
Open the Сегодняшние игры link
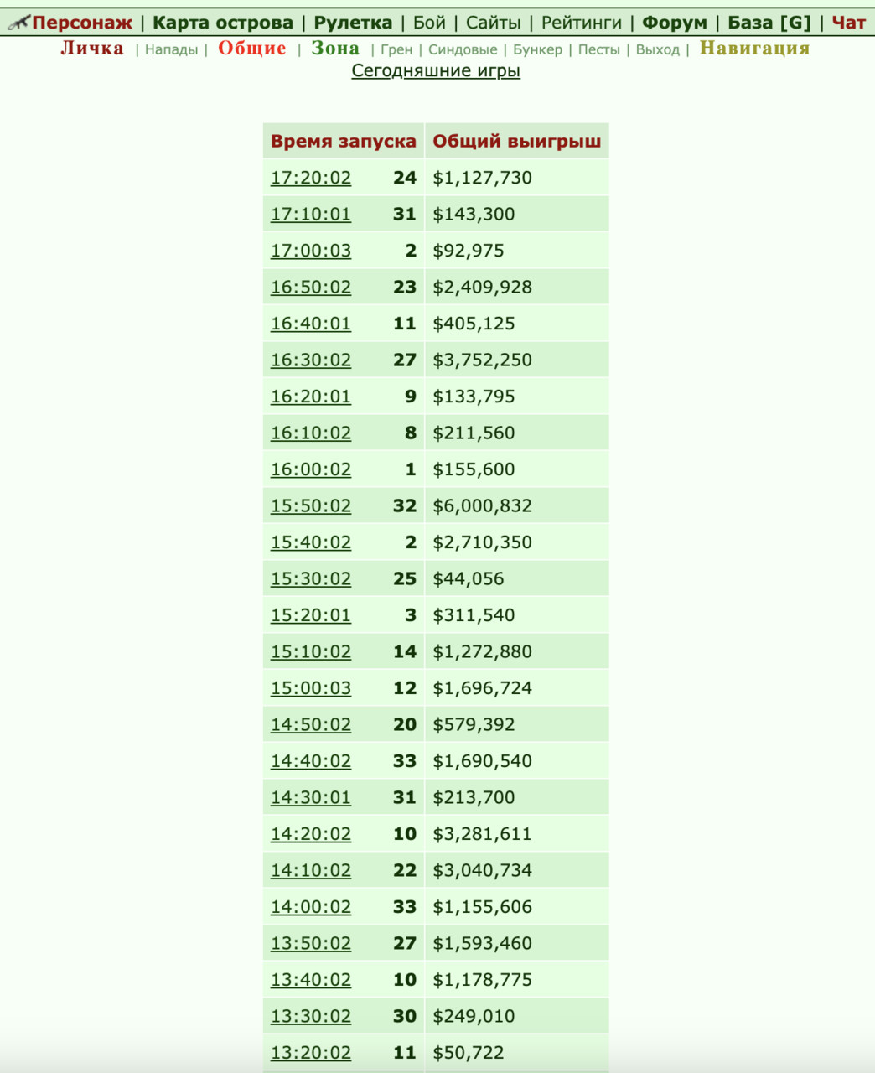click(436, 70)
